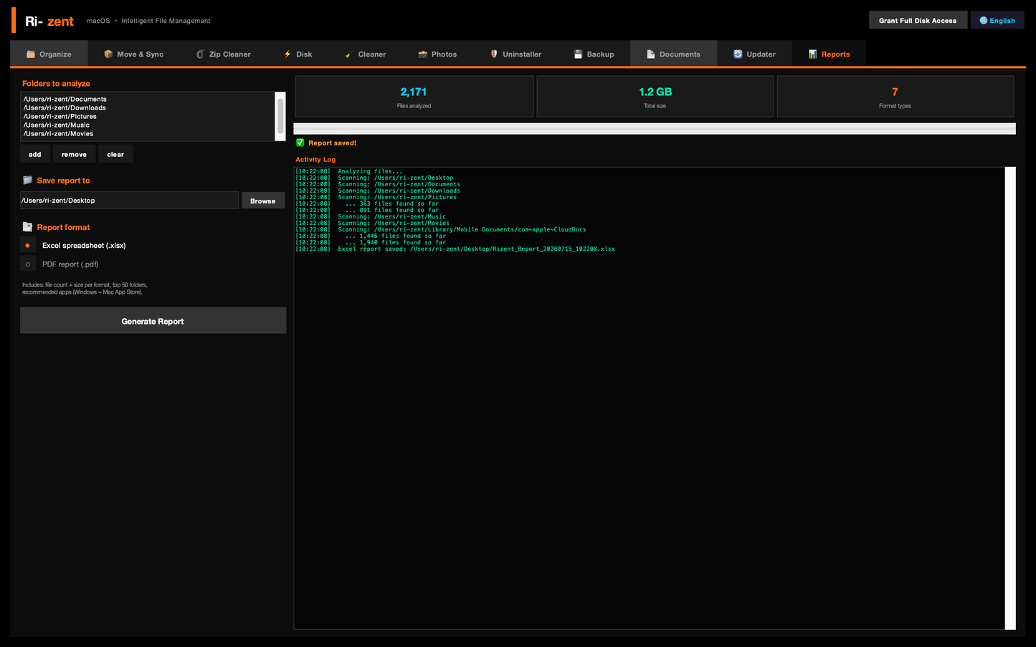This screenshot has height=647, width=1036.
Task: Switch to the Move & Sync tab
Action: pyautogui.click(x=133, y=54)
